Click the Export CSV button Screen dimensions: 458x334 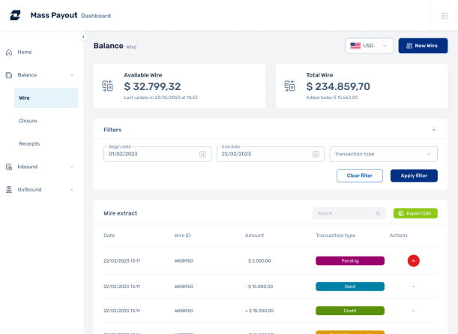[415, 214]
